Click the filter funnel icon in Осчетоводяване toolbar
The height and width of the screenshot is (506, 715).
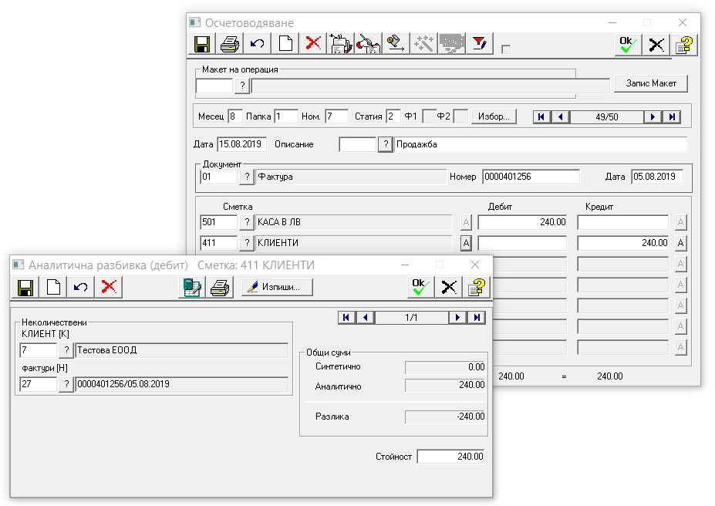click(479, 44)
